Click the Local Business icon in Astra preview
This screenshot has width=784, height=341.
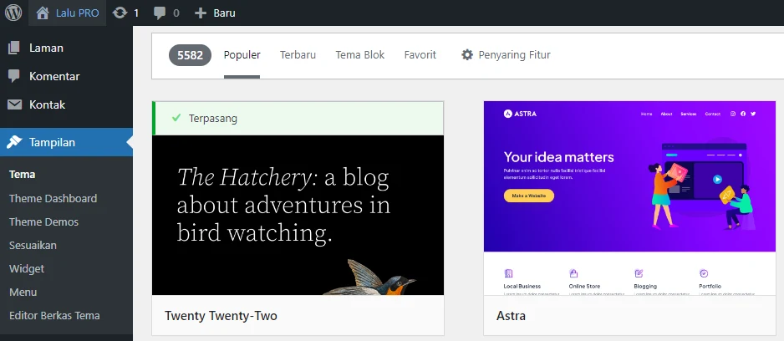click(x=509, y=273)
